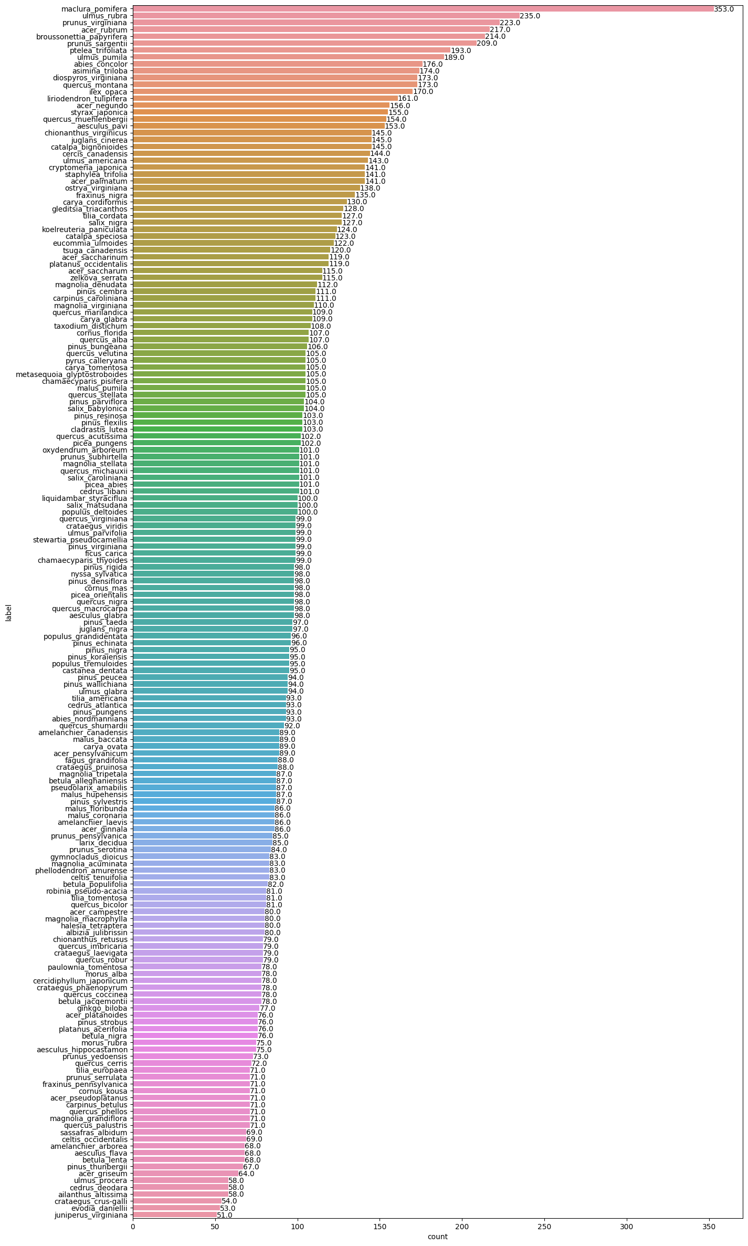Click the populus_grandidentata label
This screenshot has width=748, height=1246.
click(x=86, y=635)
